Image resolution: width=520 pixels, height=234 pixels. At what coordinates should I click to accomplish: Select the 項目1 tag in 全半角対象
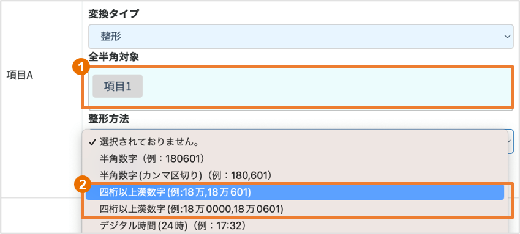[x=118, y=86]
